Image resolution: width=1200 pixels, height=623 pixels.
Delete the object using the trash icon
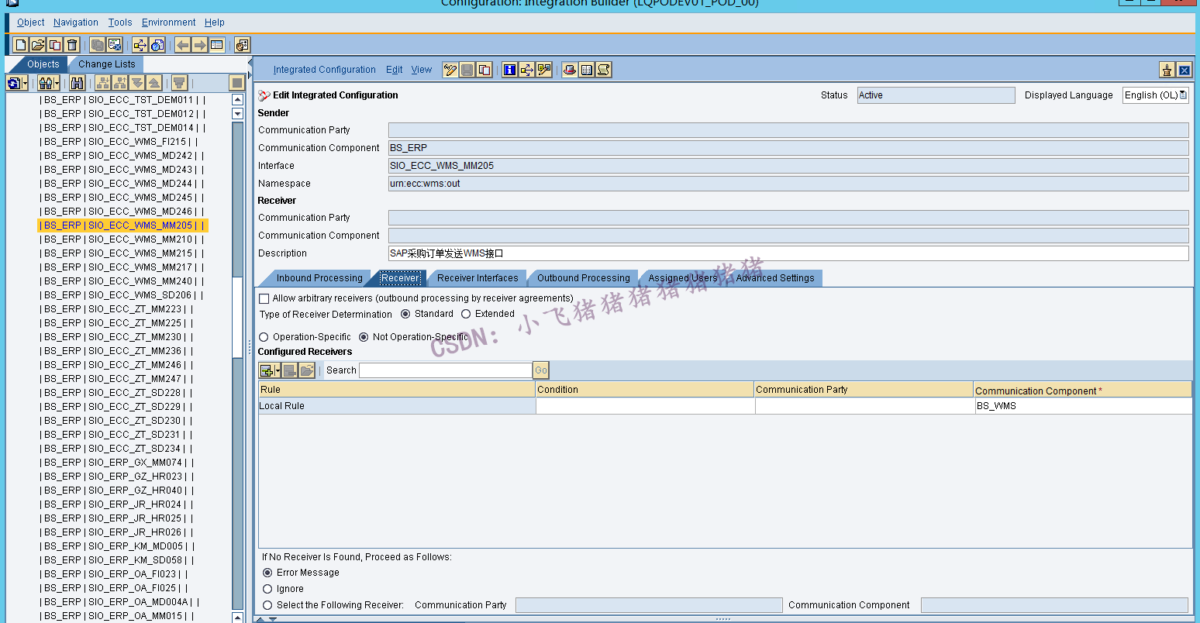pyautogui.click(x=71, y=45)
